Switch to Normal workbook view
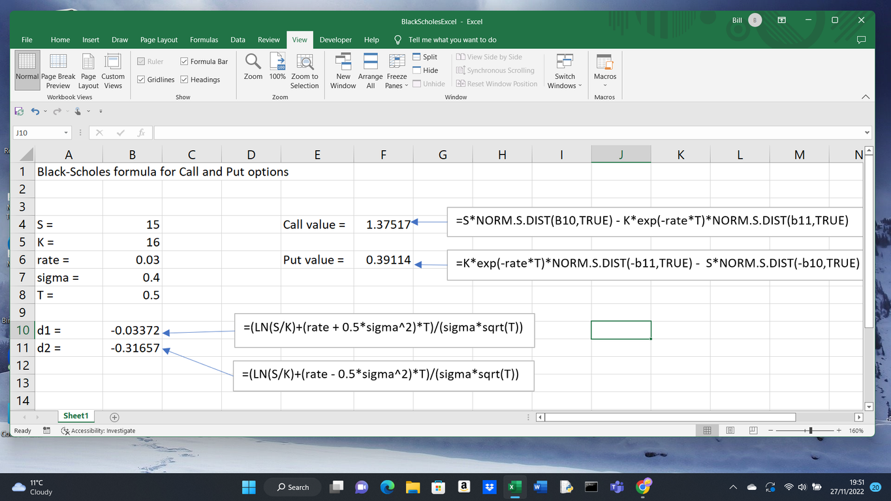This screenshot has height=501, width=891. tap(27, 70)
